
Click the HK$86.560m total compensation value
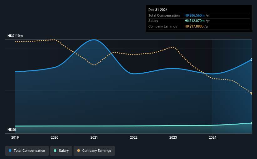(195, 15)
